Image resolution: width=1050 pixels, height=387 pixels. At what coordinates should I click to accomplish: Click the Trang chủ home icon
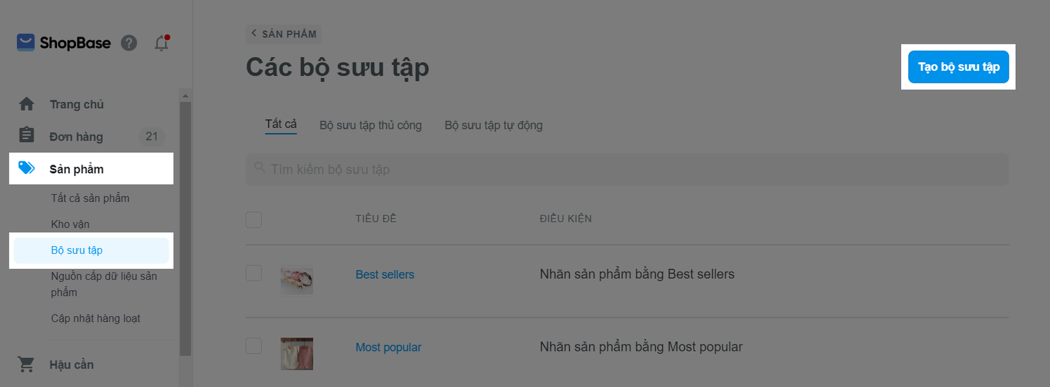[x=27, y=104]
